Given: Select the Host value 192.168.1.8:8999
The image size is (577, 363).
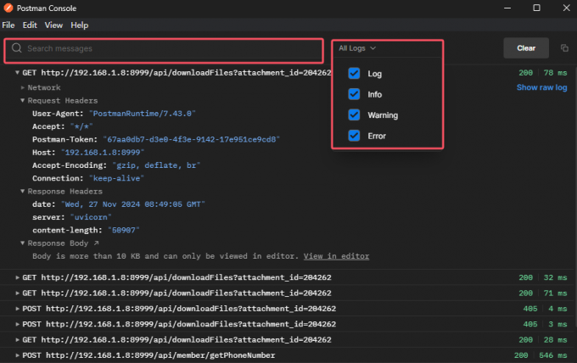Looking at the screenshot, I should [x=103, y=153].
